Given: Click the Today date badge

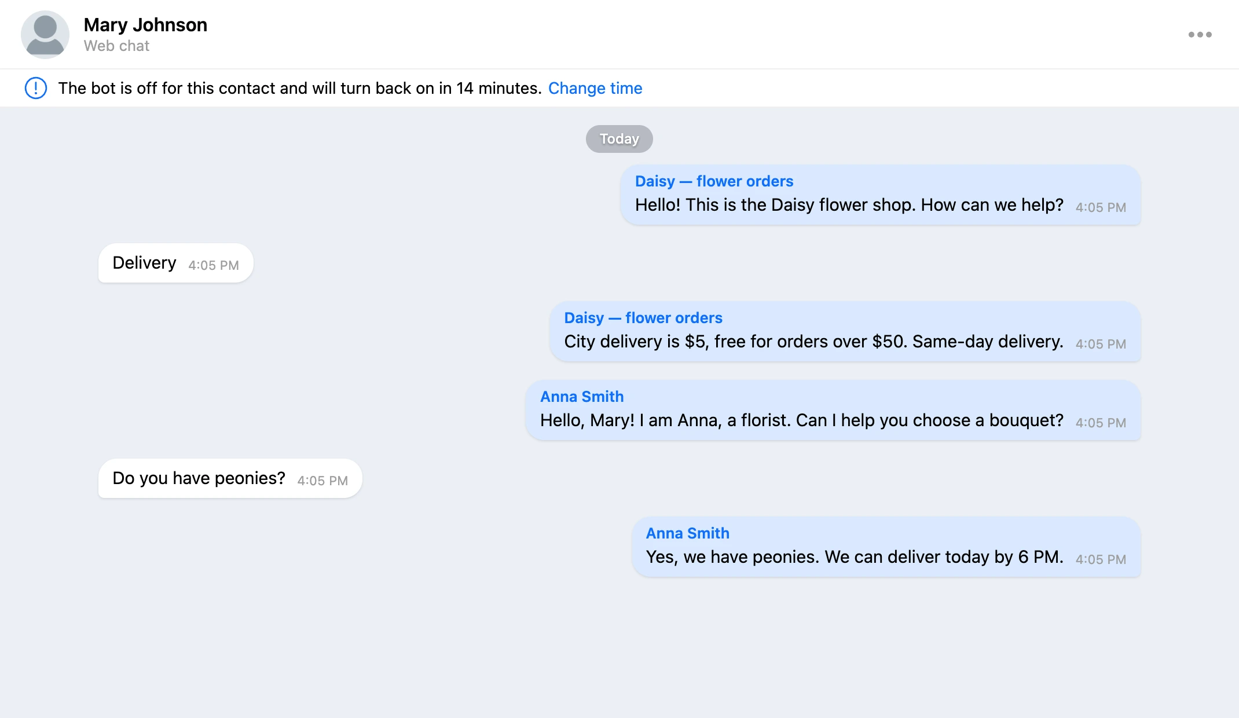Looking at the screenshot, I should [619, 139].
